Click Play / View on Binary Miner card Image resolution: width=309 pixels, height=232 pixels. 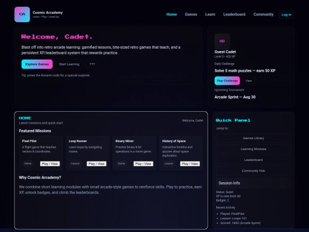click(143, 164)
